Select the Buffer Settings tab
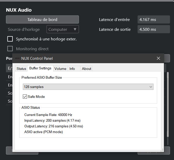 coord(40,68)
